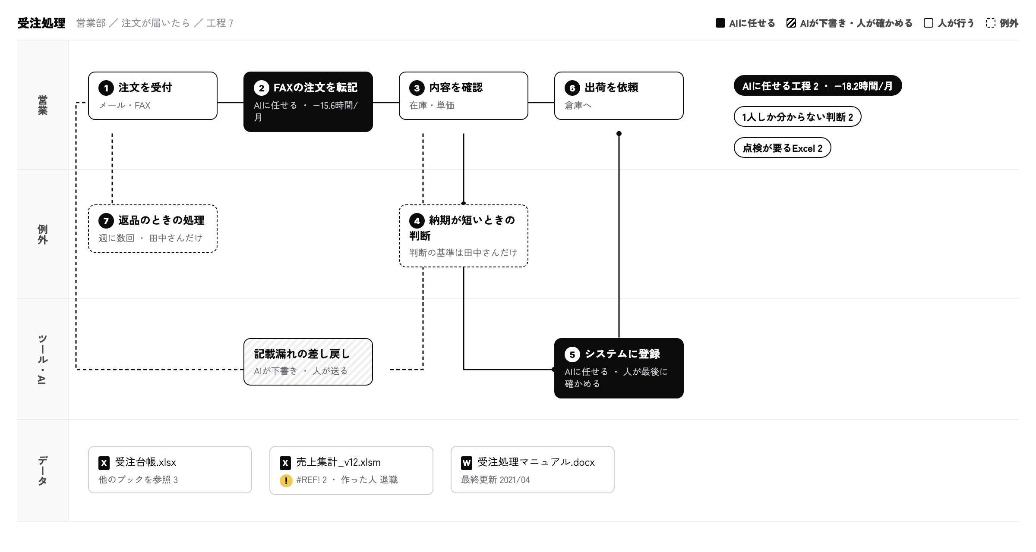Viewport: 1036px width, 552px height.
Task: Select the システムに登録 step card
Action: point(619,368)
